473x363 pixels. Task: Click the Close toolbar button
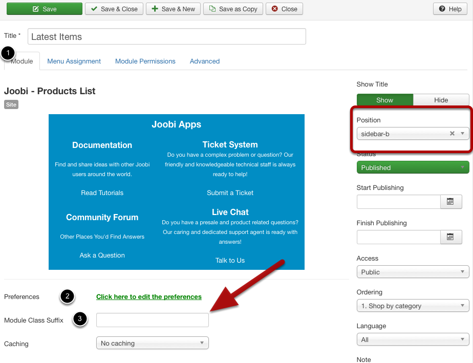coord(284,9)
